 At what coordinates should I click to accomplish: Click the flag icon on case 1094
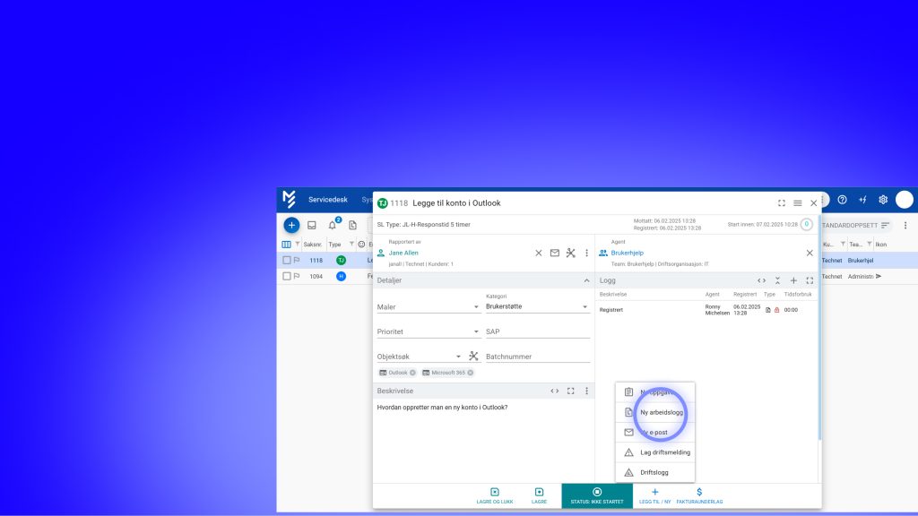tap(297, 276)
